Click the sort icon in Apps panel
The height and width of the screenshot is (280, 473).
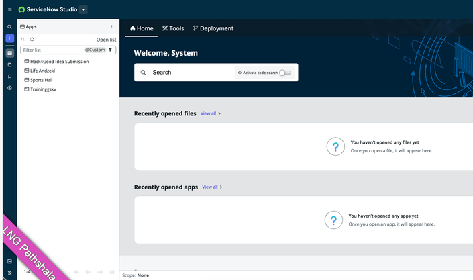pyautogui.click(x=23, y=40)
